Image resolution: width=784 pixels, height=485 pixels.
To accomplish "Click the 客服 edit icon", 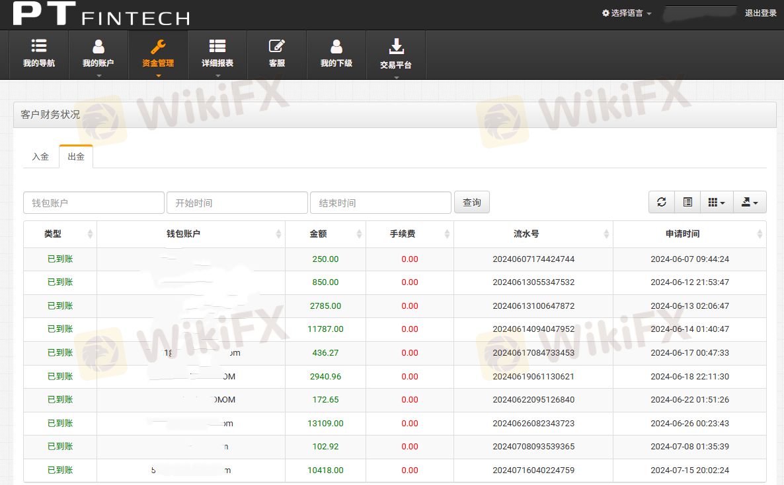I will tap(277, 46).
